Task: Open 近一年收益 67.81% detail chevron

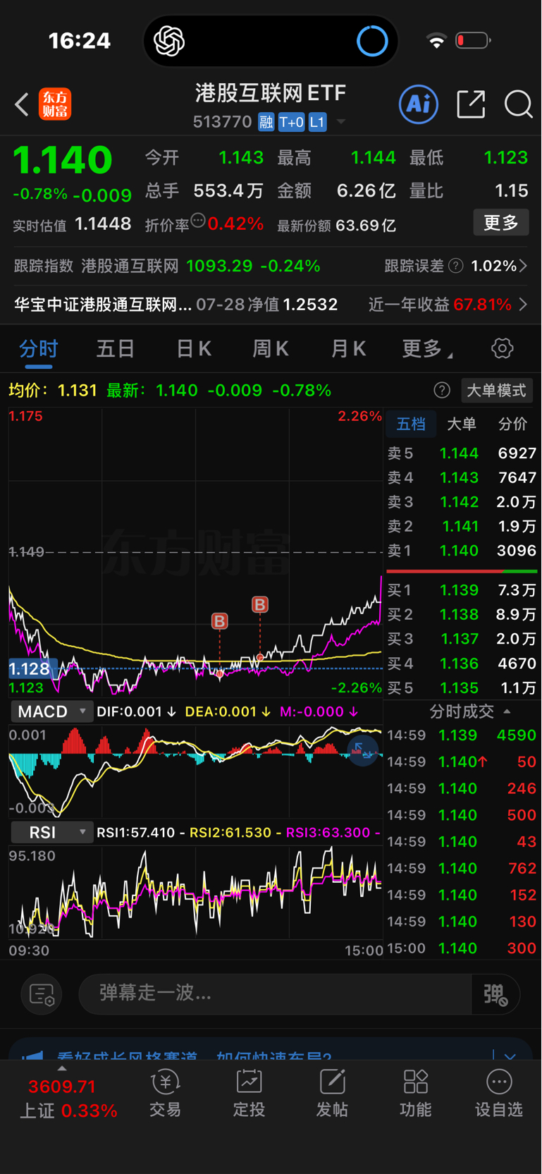Action: pos(523,305)
